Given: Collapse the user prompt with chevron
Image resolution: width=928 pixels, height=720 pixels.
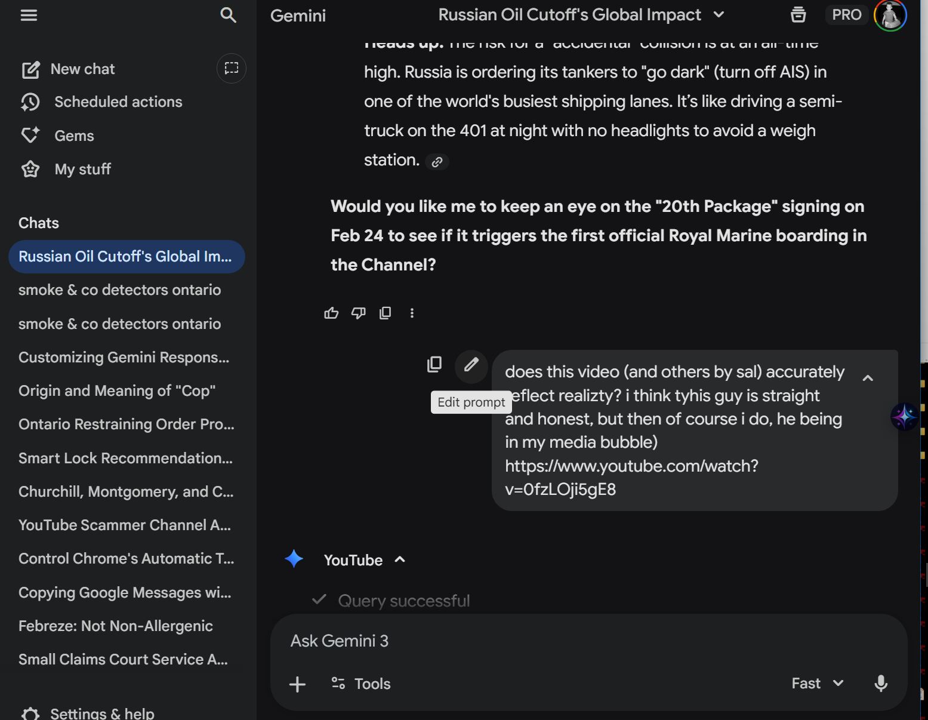Looking at the screenshot, I should 868,378.
